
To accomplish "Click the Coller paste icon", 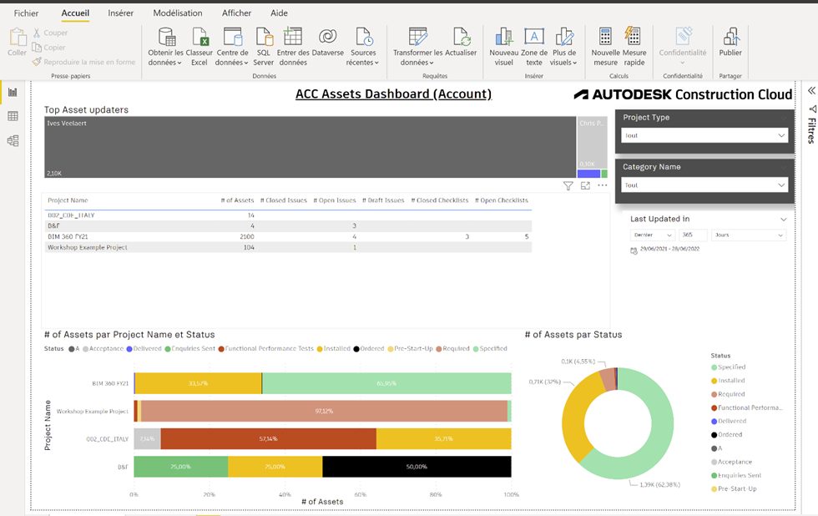I will coord(18,37).
